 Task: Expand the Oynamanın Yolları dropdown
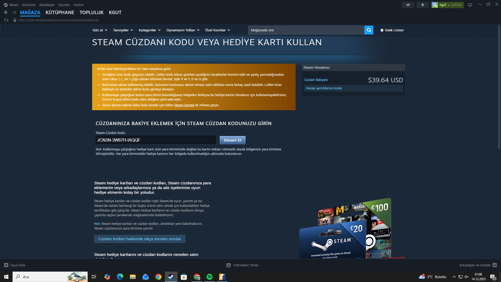(183, 30)
